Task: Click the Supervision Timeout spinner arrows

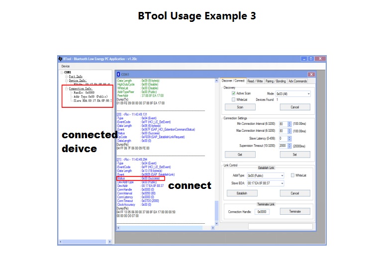Action: point(289,146)
